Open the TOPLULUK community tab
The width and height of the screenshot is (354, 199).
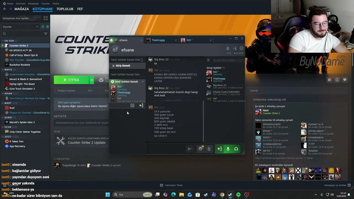(x=65, y=9)
